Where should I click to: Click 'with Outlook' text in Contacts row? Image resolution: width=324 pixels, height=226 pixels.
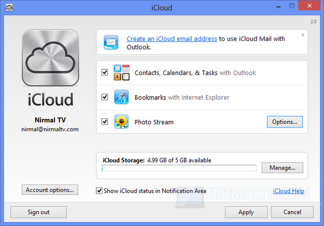(x=238, y=73)
